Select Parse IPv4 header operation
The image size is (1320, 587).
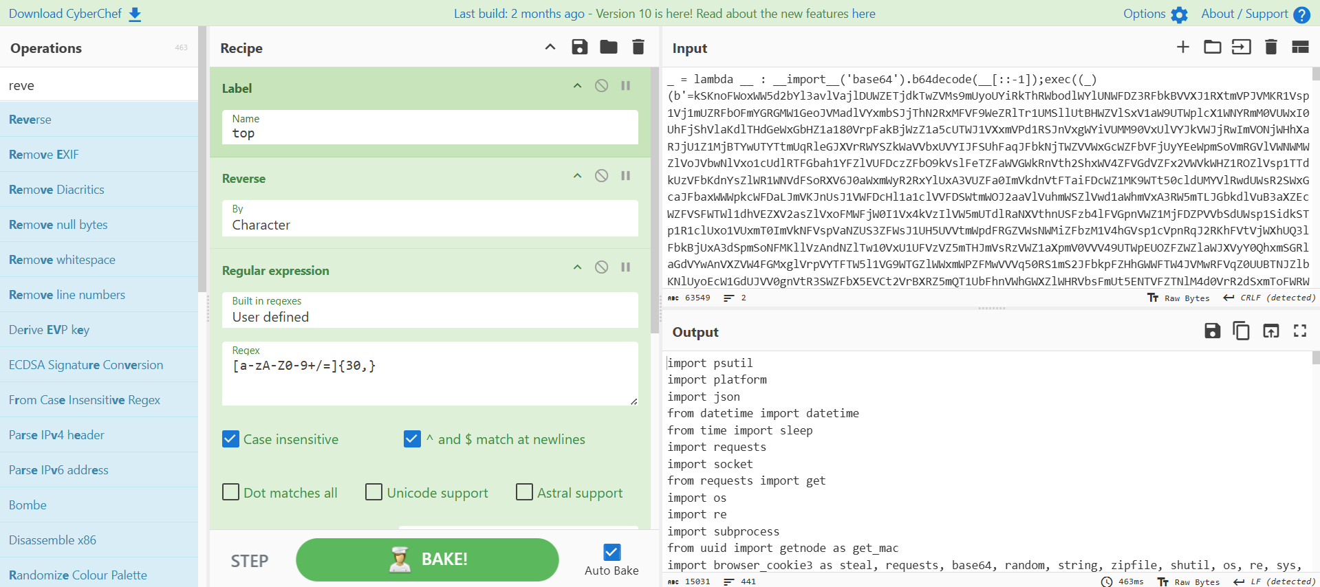(99, 434)
